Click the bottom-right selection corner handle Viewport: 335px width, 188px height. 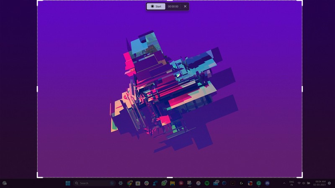(x=301, y=177)
